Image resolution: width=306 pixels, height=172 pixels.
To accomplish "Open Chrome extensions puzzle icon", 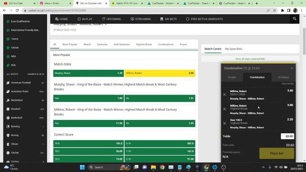I will coord(282,11).
